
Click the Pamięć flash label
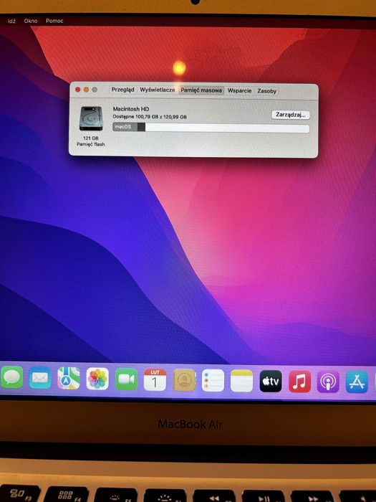pyautogui.click(x=91, y=144)
